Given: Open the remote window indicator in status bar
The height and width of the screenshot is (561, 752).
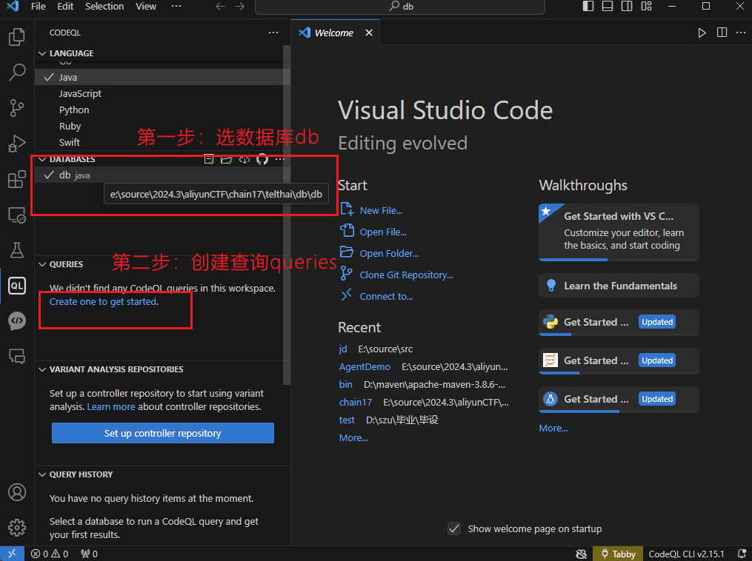Looking at the screenshot, I should click(x=12, y=554).
